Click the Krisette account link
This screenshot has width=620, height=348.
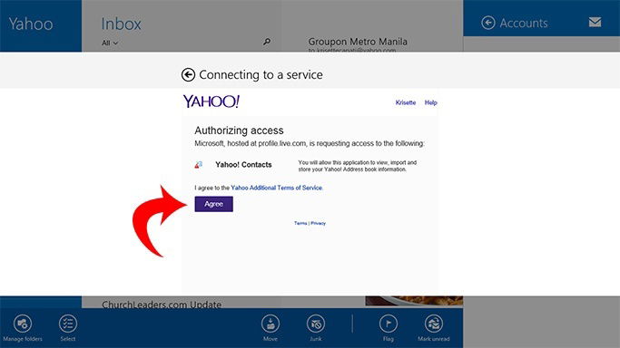click(x=406, y=102)
